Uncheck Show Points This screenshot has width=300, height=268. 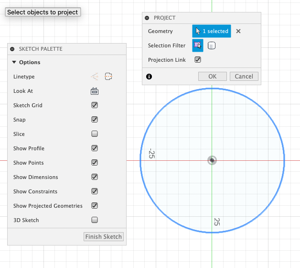click(x=95, y=163)
